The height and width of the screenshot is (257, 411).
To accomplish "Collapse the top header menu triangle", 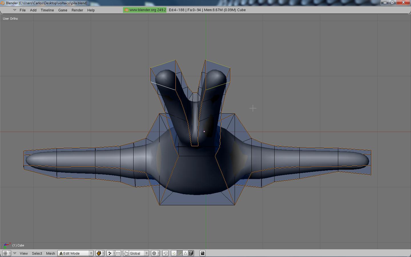I will pyautogui.click(x=15, y=10).
